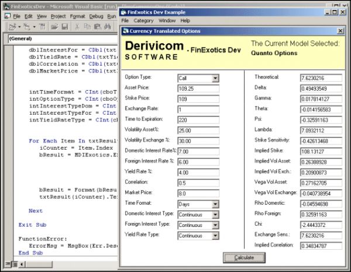Click the Volatility Exchange % field
This screenshot has width=351, height=272.
[x=198, y=141]
